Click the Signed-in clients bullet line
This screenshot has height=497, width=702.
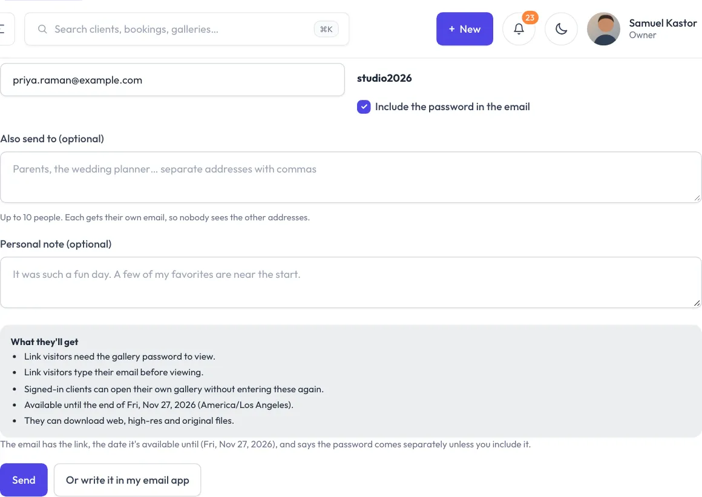click(x=174, y=389)
